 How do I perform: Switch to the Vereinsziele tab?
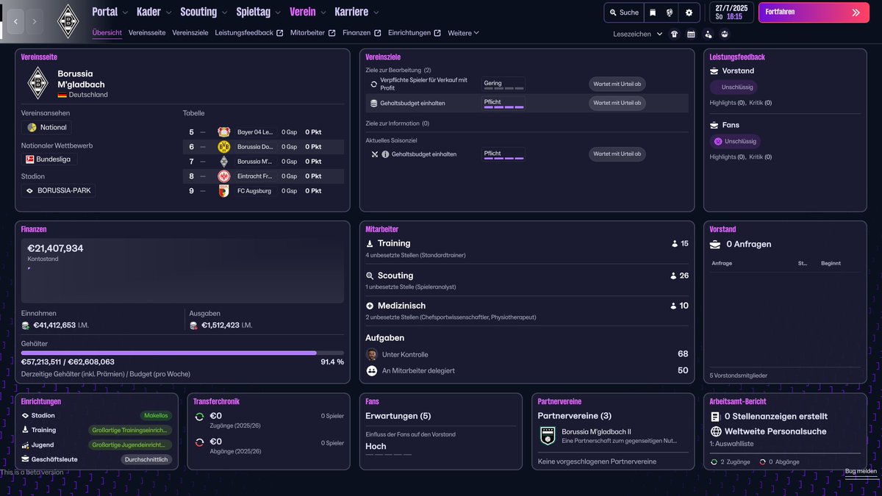190,33
